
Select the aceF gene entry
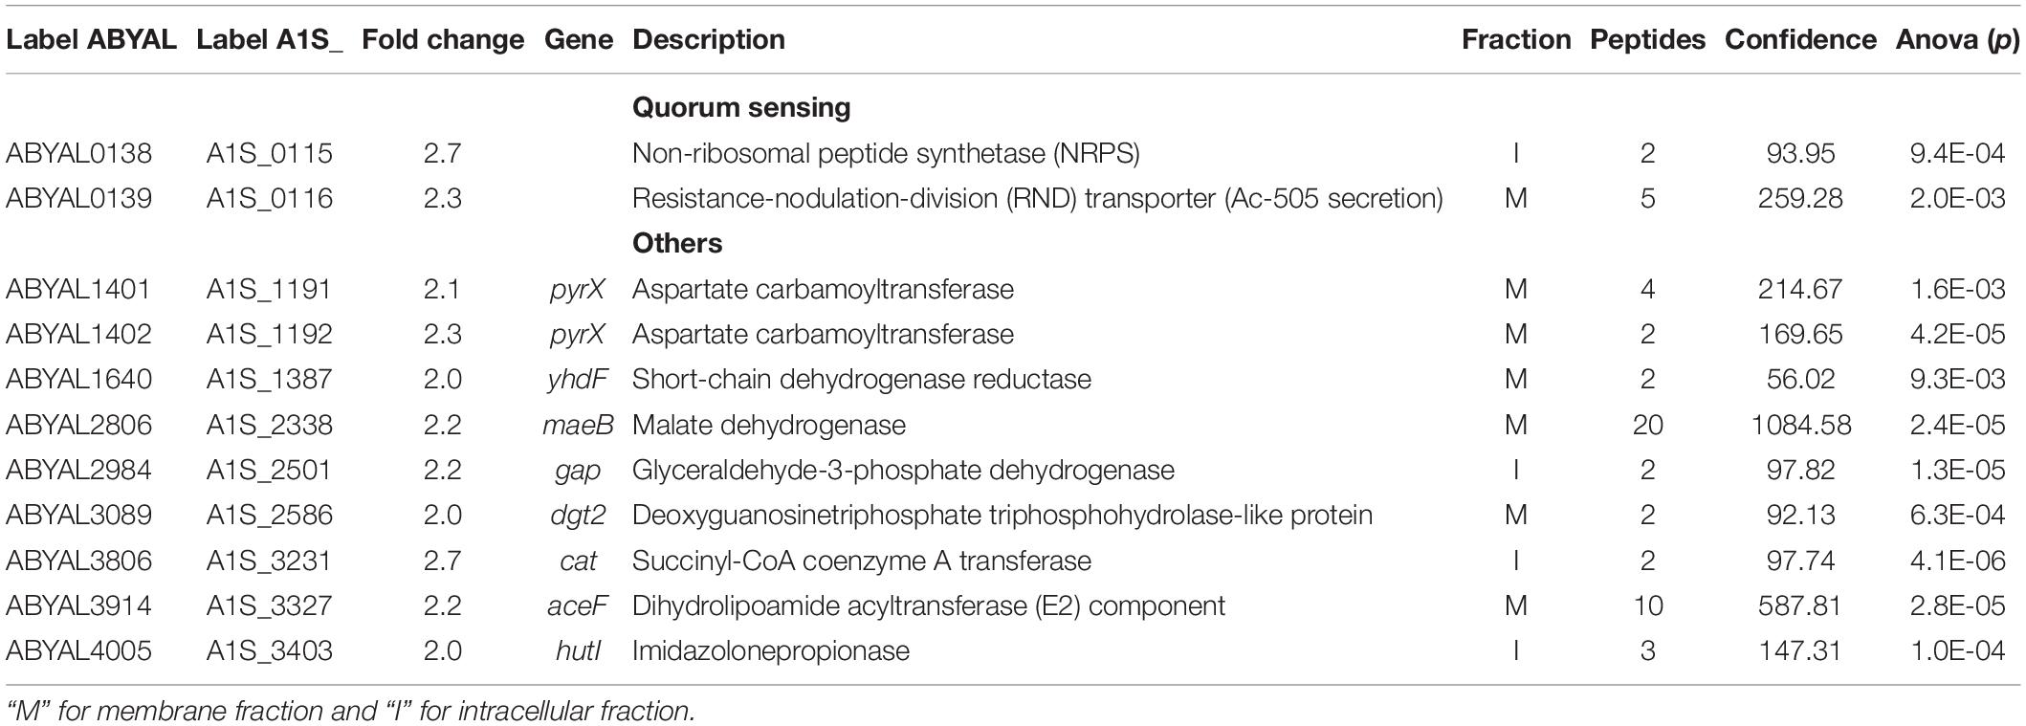tap(578, 605)
